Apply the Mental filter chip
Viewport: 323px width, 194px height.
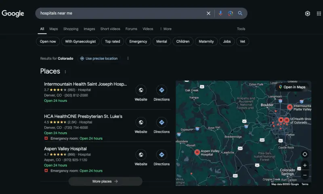coord(162,42)
